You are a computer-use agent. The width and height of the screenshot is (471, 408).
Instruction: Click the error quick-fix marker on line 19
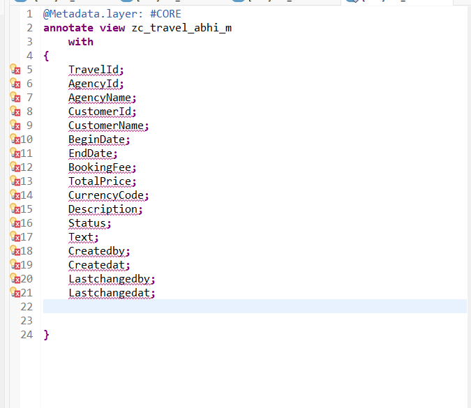15,265
